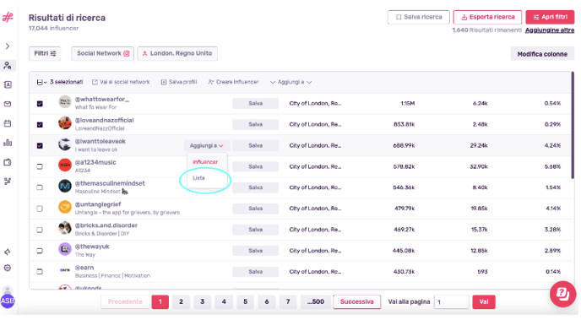Select the @thewayuk row checkbox

pyautogui.click(x=40, y=251)
